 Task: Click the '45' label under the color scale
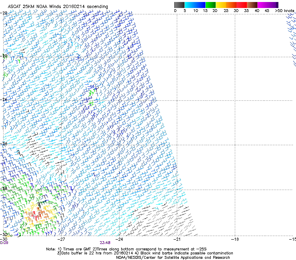[267, 10]
